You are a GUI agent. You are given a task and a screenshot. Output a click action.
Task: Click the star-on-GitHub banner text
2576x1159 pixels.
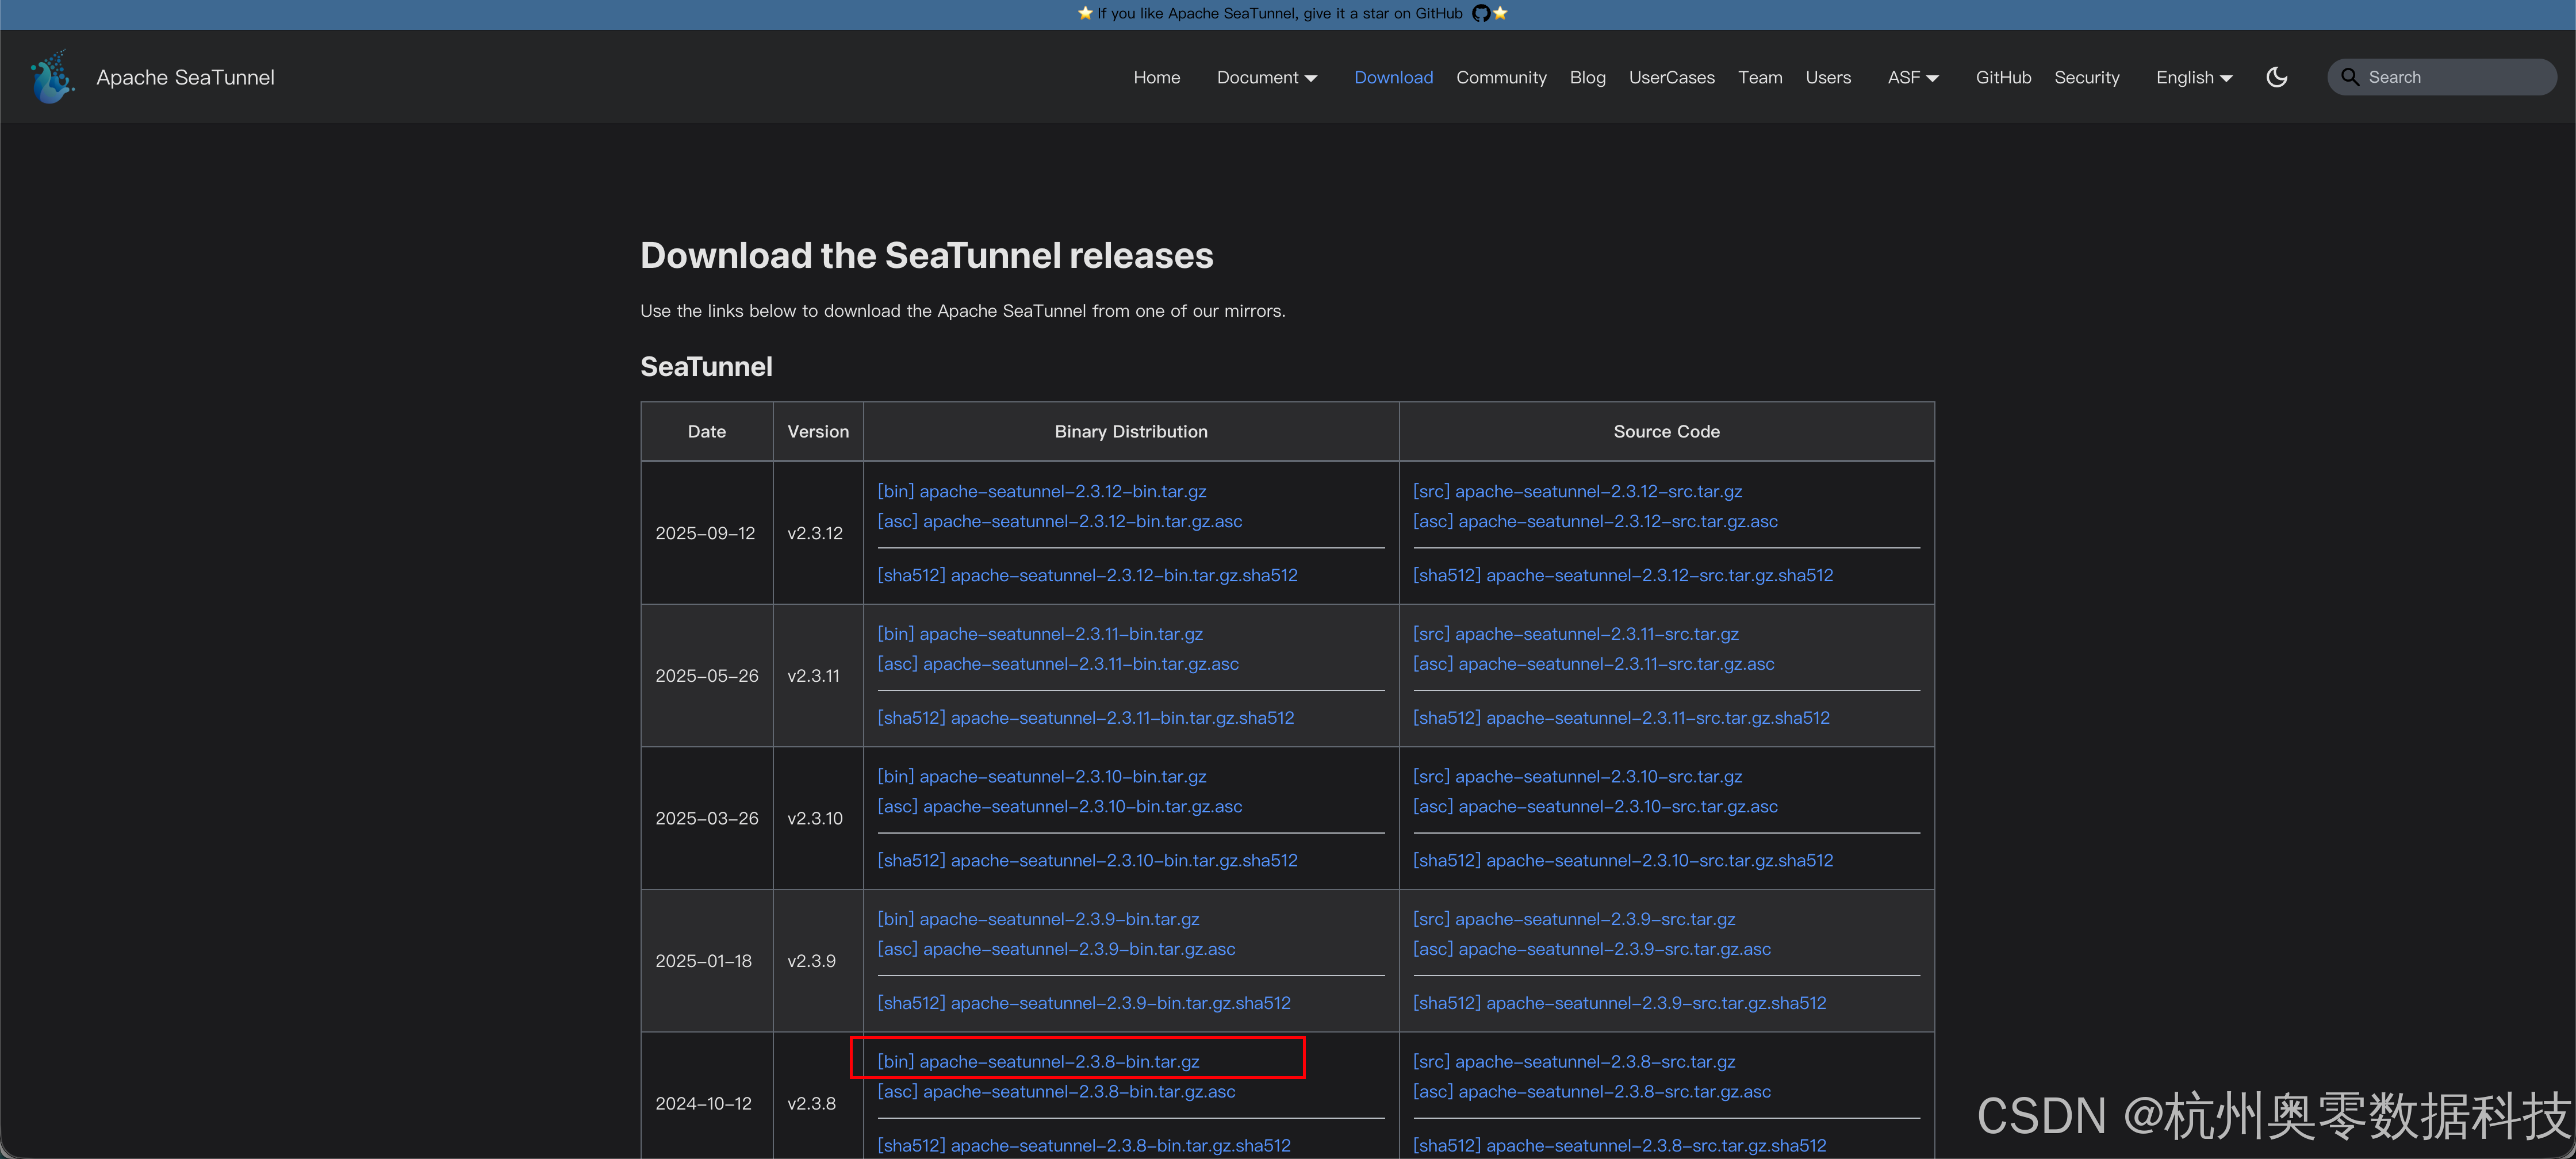click(x=1279, y=13)
